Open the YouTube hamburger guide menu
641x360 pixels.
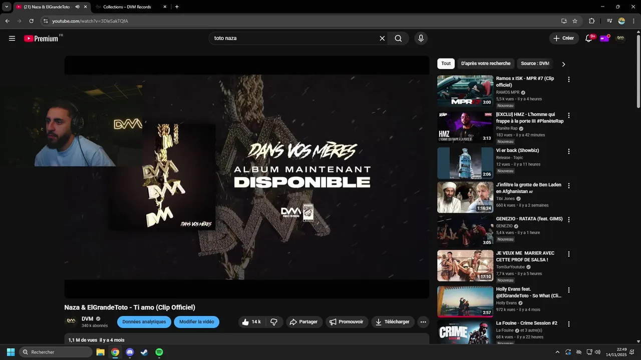pyautogui.click(x=12, y=38)
